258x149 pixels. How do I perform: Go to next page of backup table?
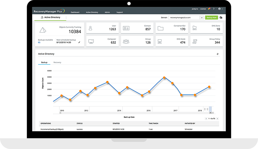click(x=217, y=118)
